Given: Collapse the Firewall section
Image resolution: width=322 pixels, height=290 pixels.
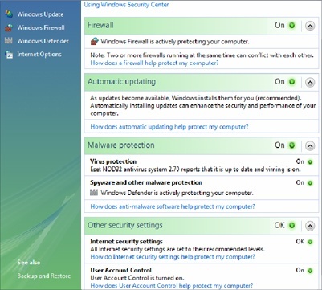Looking at the screenshot, I should (x=310, y=26).
